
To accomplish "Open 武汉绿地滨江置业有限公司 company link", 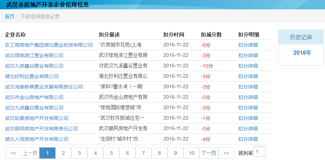I will coord(34,55).
